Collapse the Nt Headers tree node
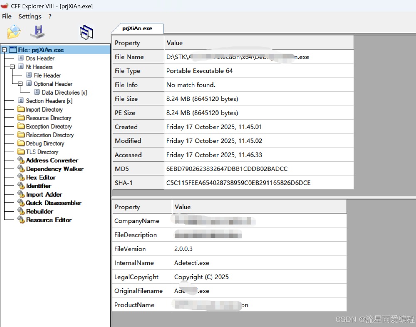Screen dimensions: 416x327 (x=12, y=67)
